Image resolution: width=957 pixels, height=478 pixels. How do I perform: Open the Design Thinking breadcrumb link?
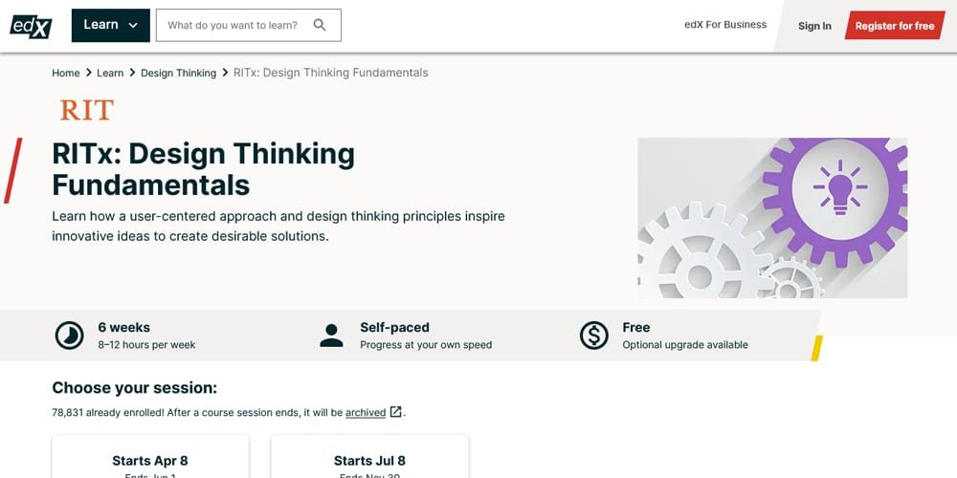178,74
